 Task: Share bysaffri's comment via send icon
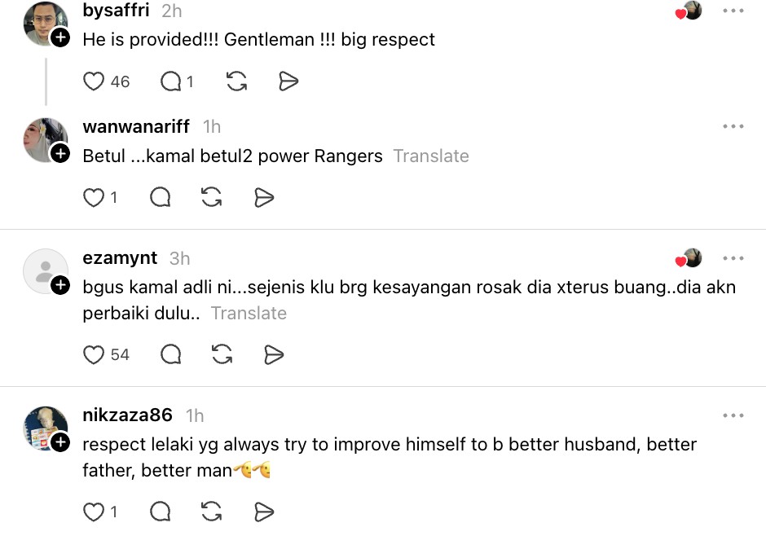tap(288, 81)
